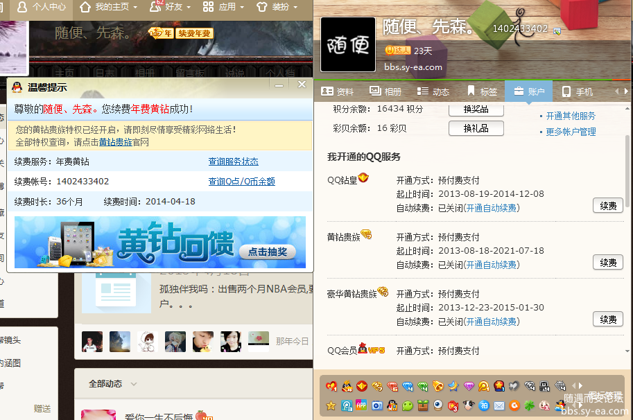Expand the 装扮 dropdown menu
This screenshot has height=420, width=633.
(295, 7)
